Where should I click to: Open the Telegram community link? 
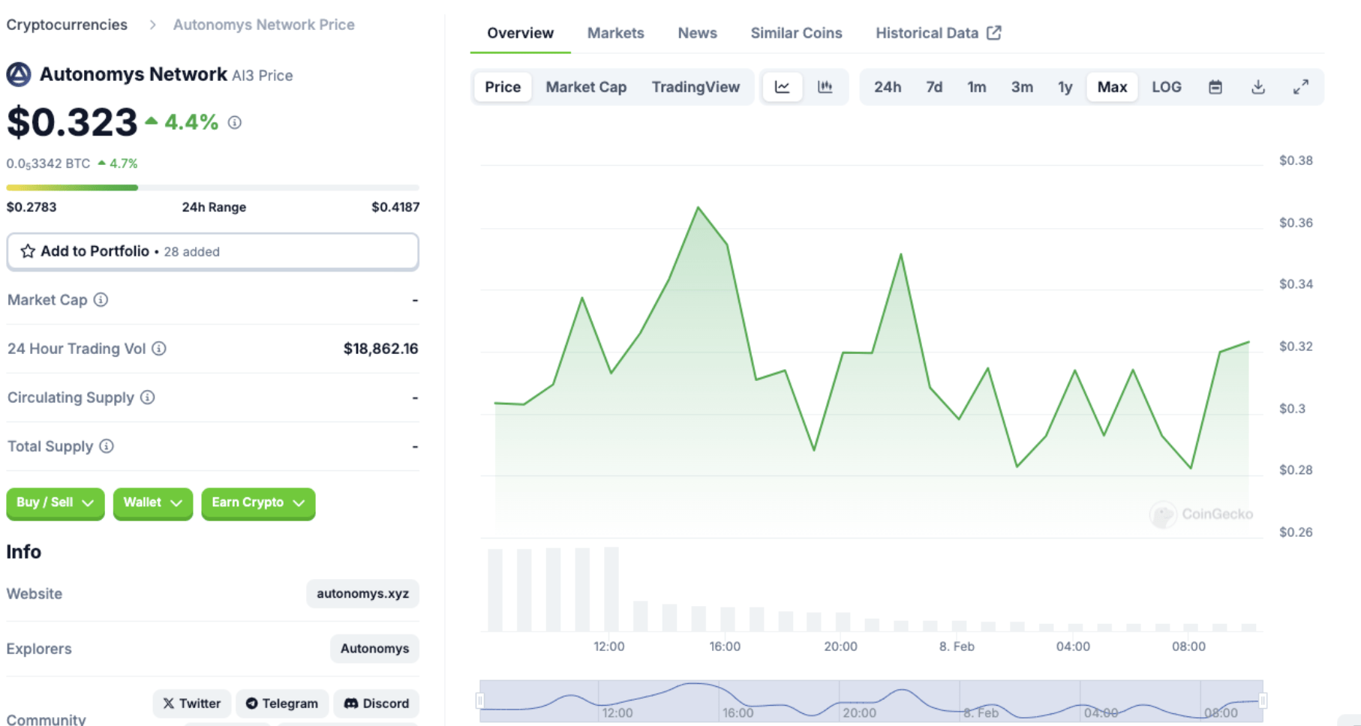[x=282, y=703]
